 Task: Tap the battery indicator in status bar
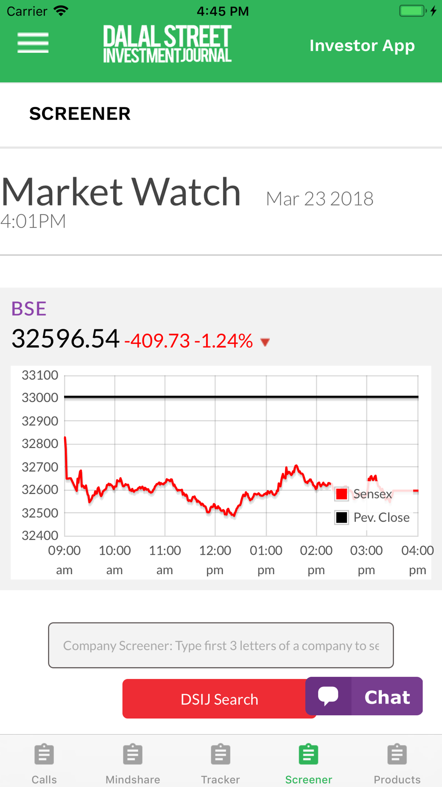(x=412, y=11)
